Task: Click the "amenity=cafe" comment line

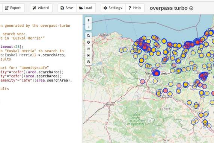Action: (x=24, y=68)
